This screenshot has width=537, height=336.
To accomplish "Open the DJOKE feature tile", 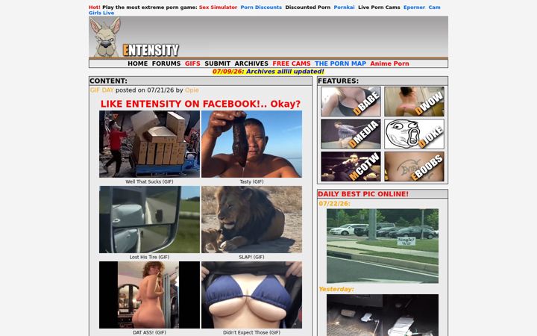I will 414,134.
